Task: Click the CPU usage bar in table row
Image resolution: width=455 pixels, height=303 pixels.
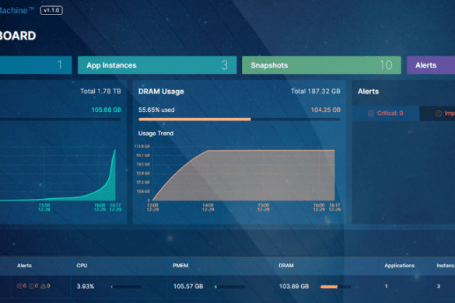Action: click(x=126, y=287)
